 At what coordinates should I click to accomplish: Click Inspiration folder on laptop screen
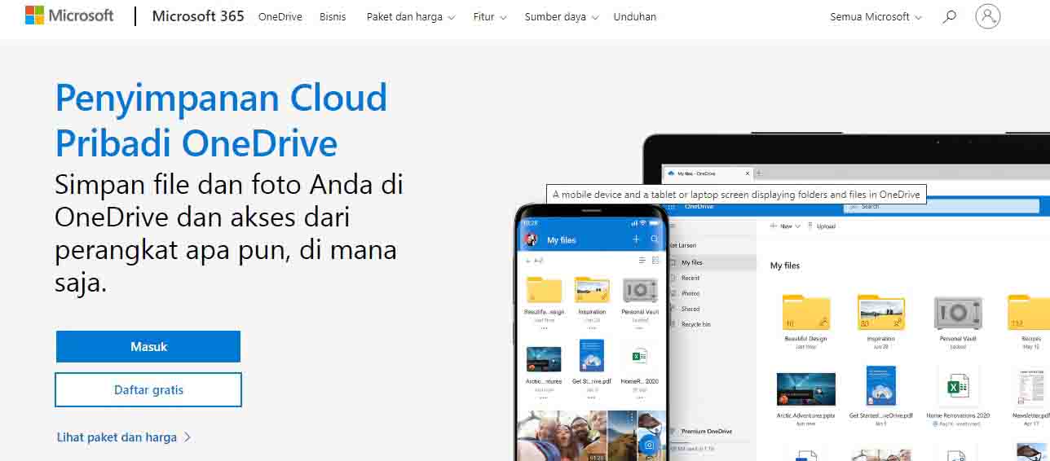point(881,312)
